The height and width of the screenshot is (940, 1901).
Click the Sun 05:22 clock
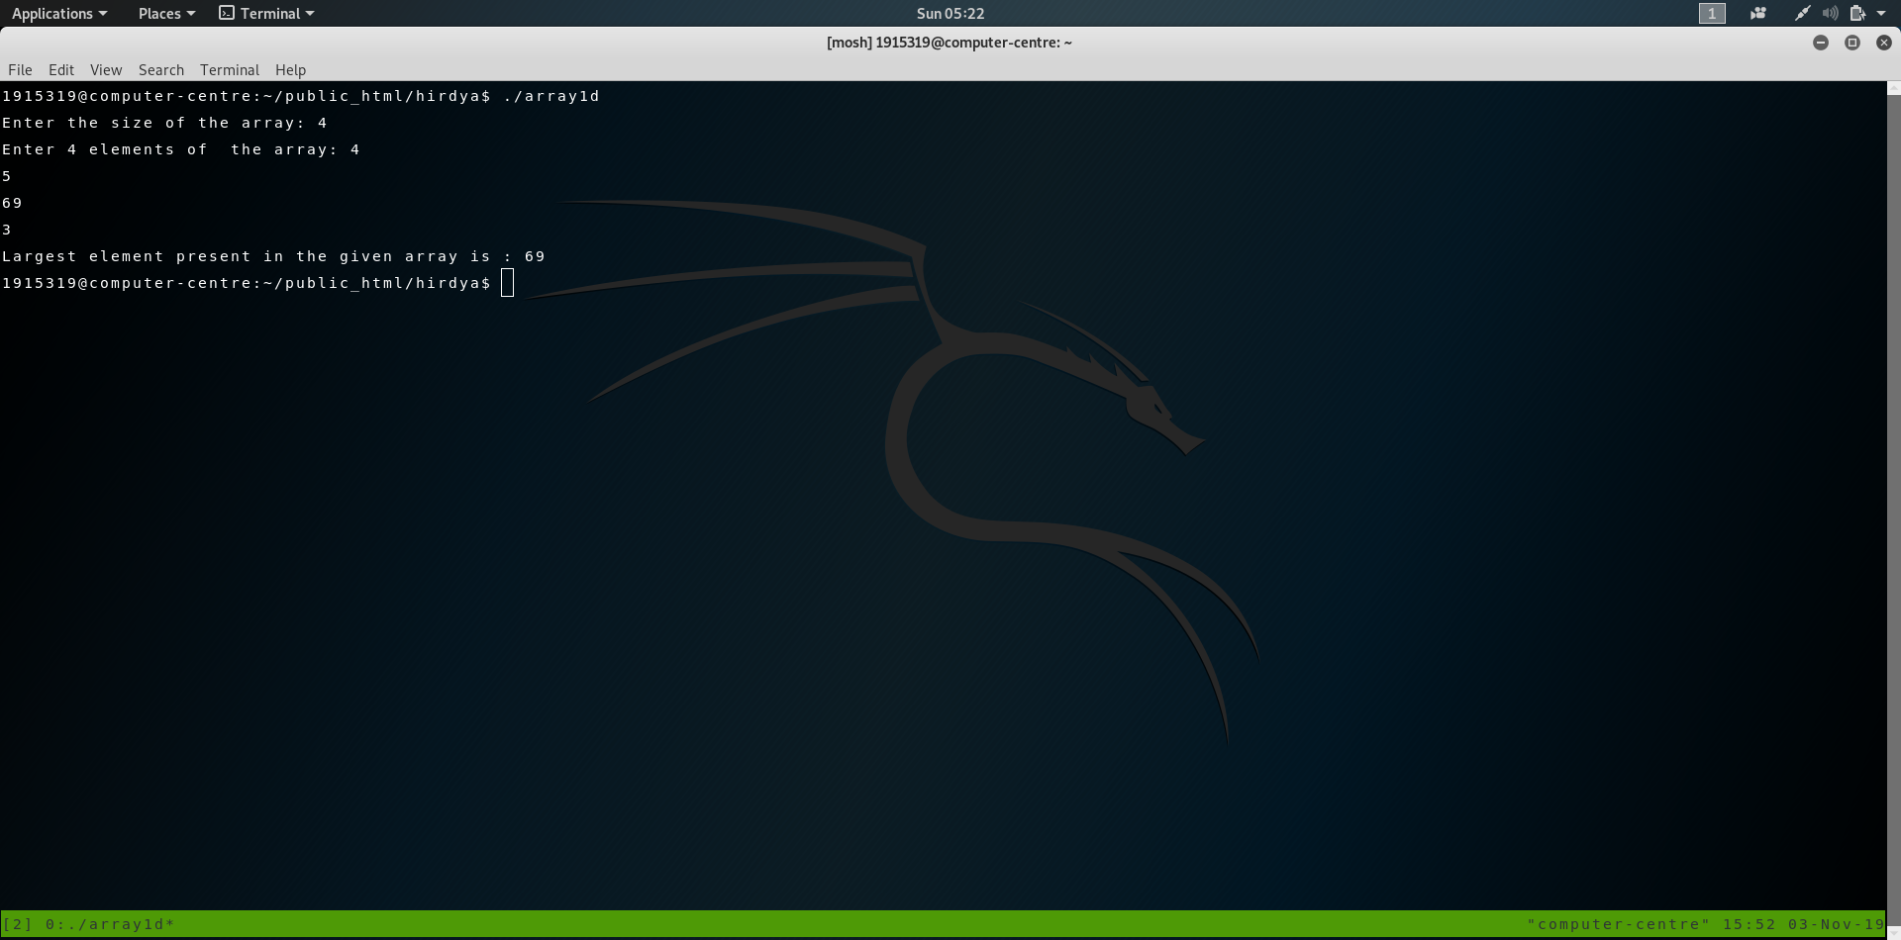950,14
